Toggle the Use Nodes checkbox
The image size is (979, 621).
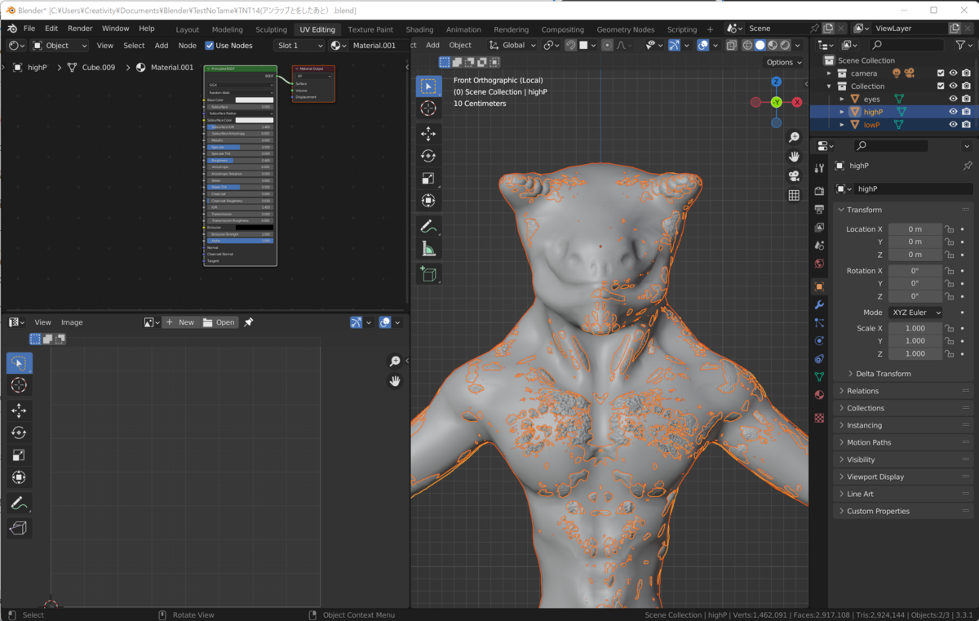(x=210, y=46)
